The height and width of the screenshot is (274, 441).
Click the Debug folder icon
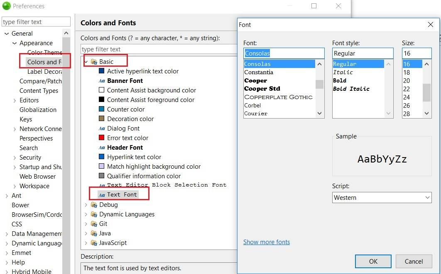pyautogui.click(x=94, y=205)
